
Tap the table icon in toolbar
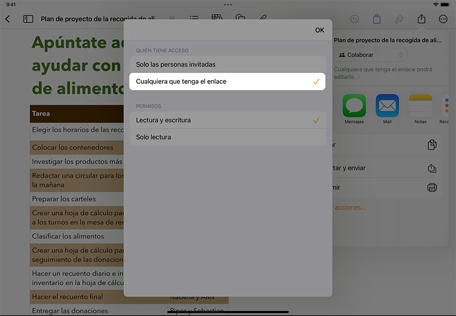pos(217,17)
